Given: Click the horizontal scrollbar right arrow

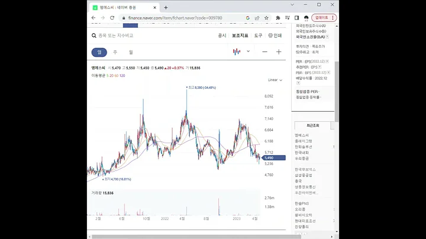Looking at the screenshot, I should tap(332, 237).
